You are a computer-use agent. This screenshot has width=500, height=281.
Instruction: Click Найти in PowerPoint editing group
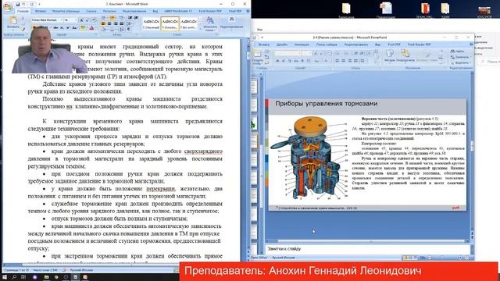[x=457, y=52]
